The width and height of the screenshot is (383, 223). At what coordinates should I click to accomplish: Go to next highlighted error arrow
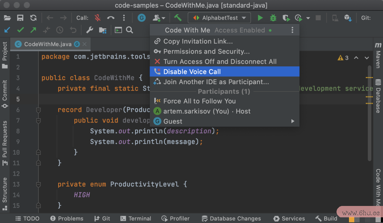367,58
